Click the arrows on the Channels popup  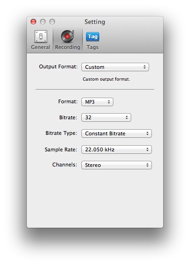tap(148, 165)
